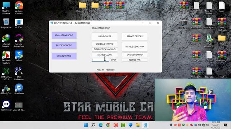Click the DISABLE CLOUD button
The image size is (231, 129).
(105, 55)
